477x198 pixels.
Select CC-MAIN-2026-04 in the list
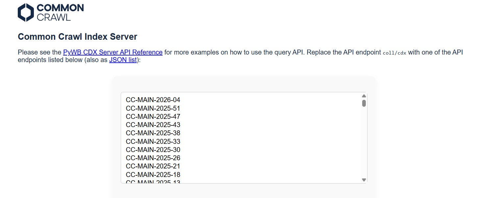coord(153,100)
